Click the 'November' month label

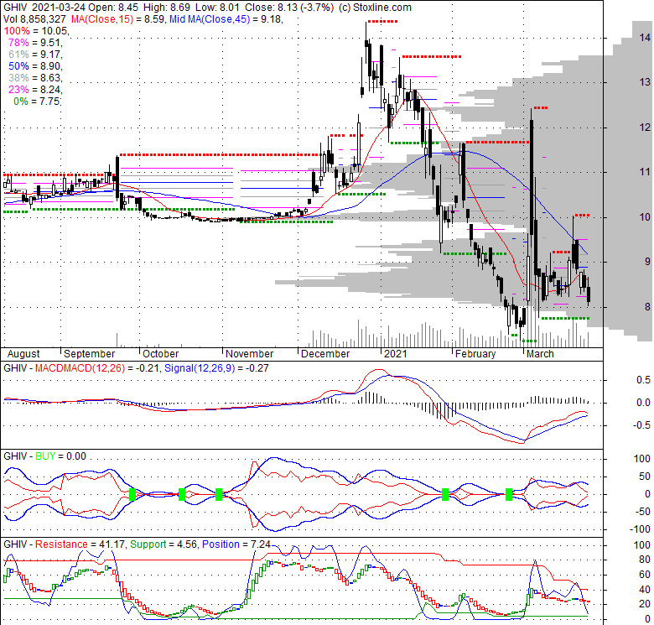249,354
